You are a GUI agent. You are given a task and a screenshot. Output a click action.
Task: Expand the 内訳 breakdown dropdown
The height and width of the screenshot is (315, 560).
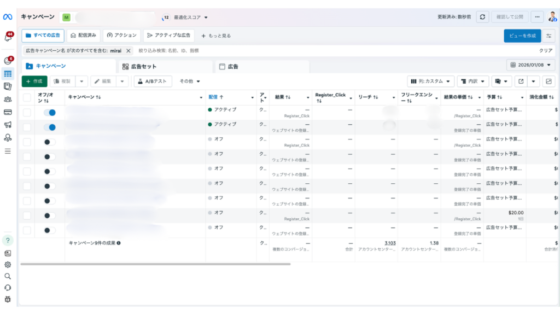[471, 81]
